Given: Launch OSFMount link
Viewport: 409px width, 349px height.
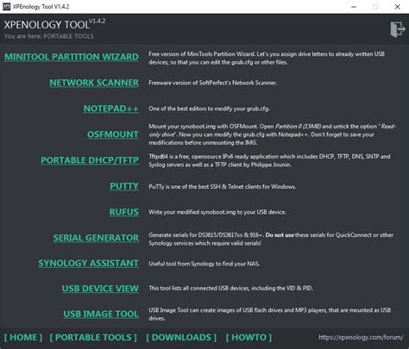Looking at the screenshot, I should [113, 134].
